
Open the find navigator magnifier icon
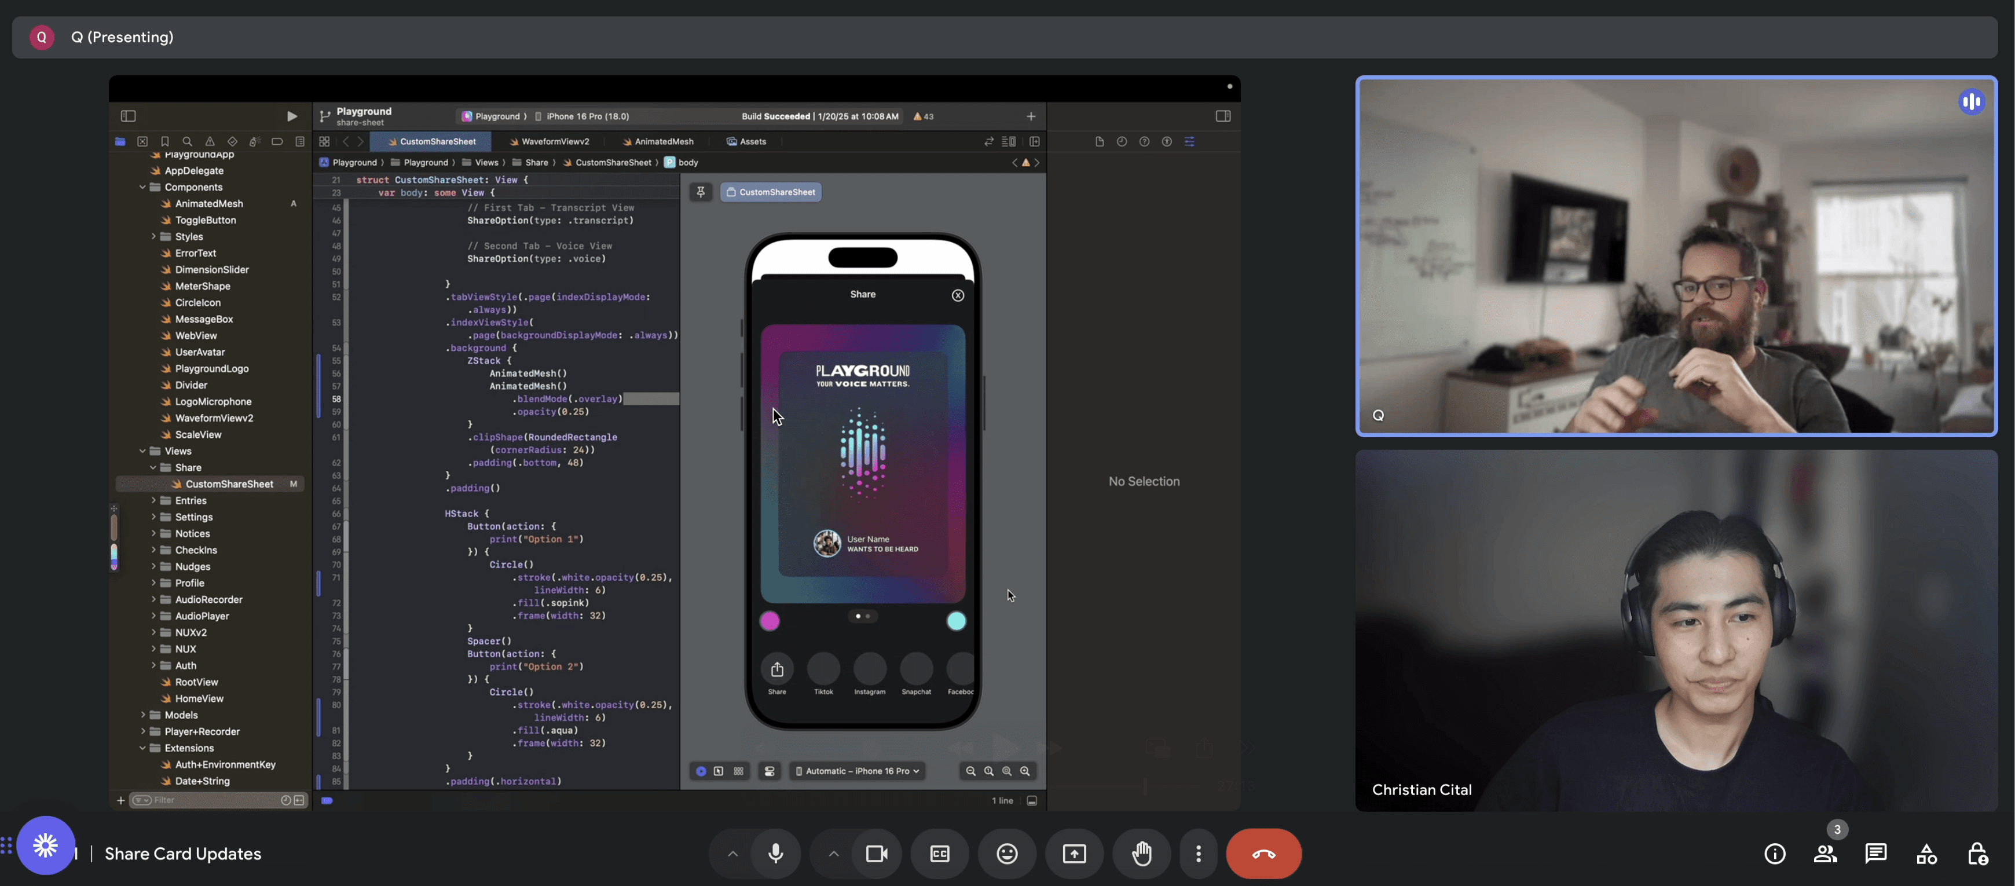click(187, 141)
